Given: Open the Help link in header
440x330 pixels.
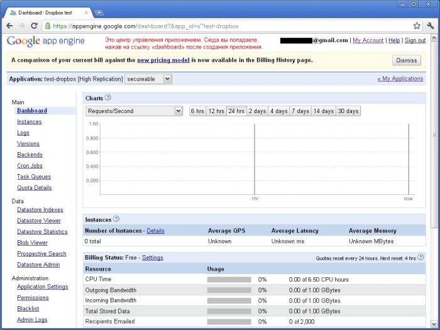Looking at the screenshot, I should (x=394, y=40).
